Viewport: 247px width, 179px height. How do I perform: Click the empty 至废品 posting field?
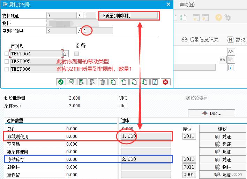click(146, 144)
